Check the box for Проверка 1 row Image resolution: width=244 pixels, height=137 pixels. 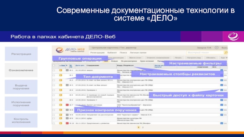[x=54, y=90]
